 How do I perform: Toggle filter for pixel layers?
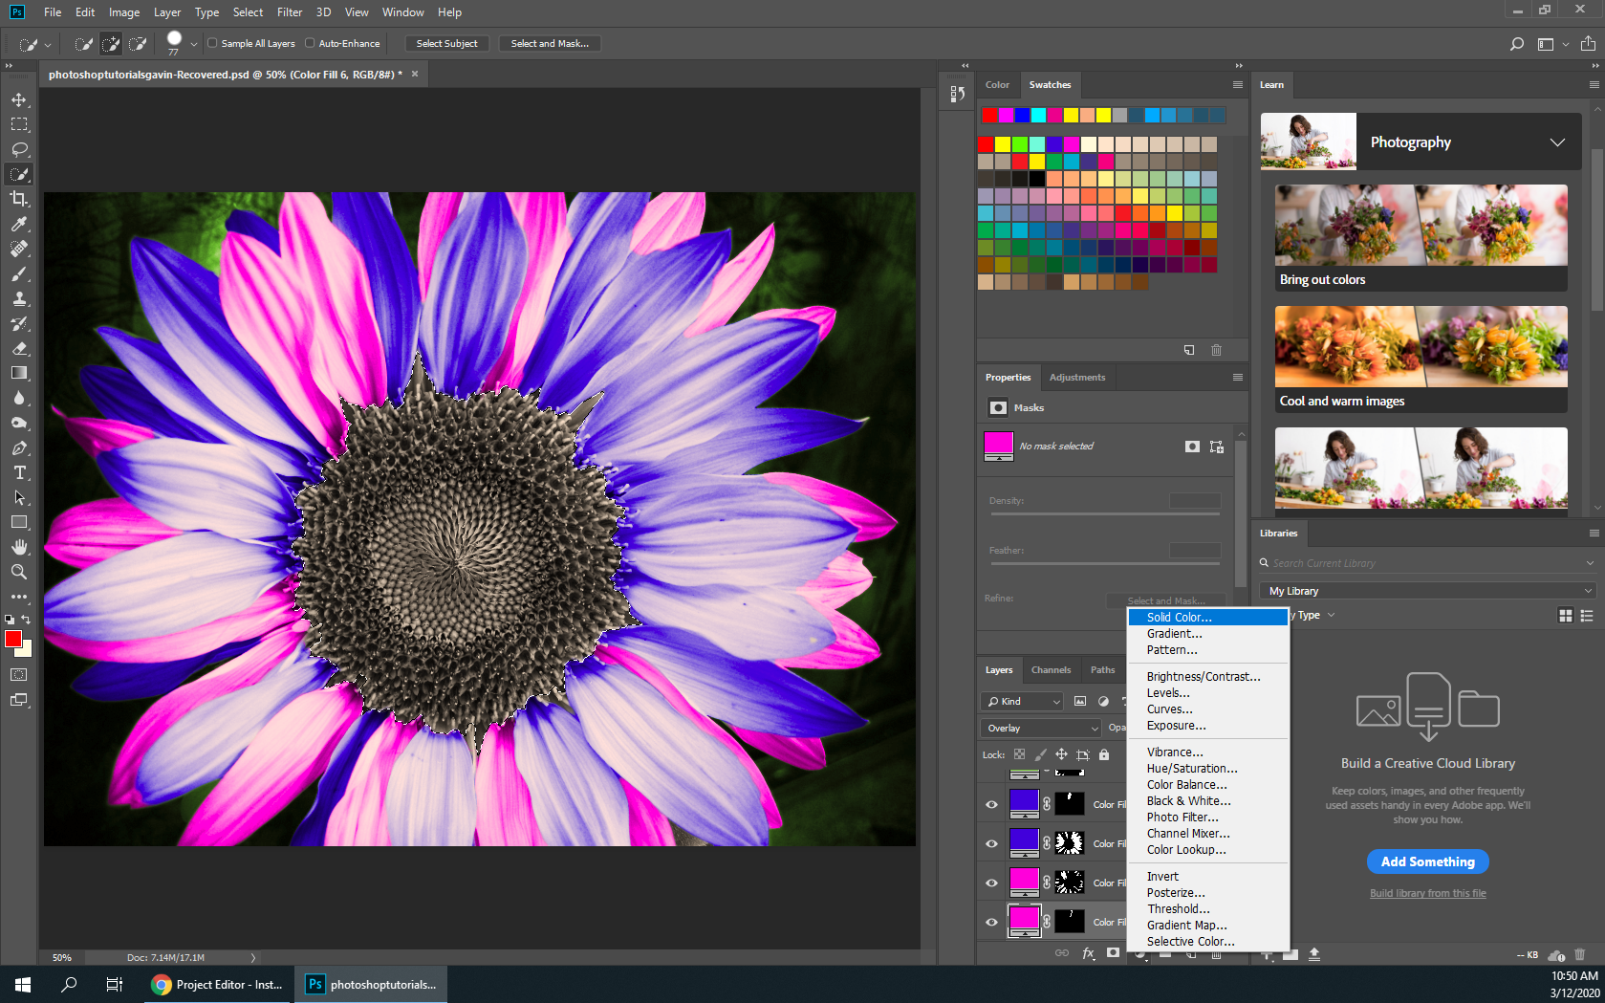1080,701
